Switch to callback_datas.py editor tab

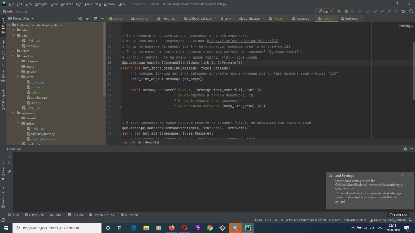200,19
